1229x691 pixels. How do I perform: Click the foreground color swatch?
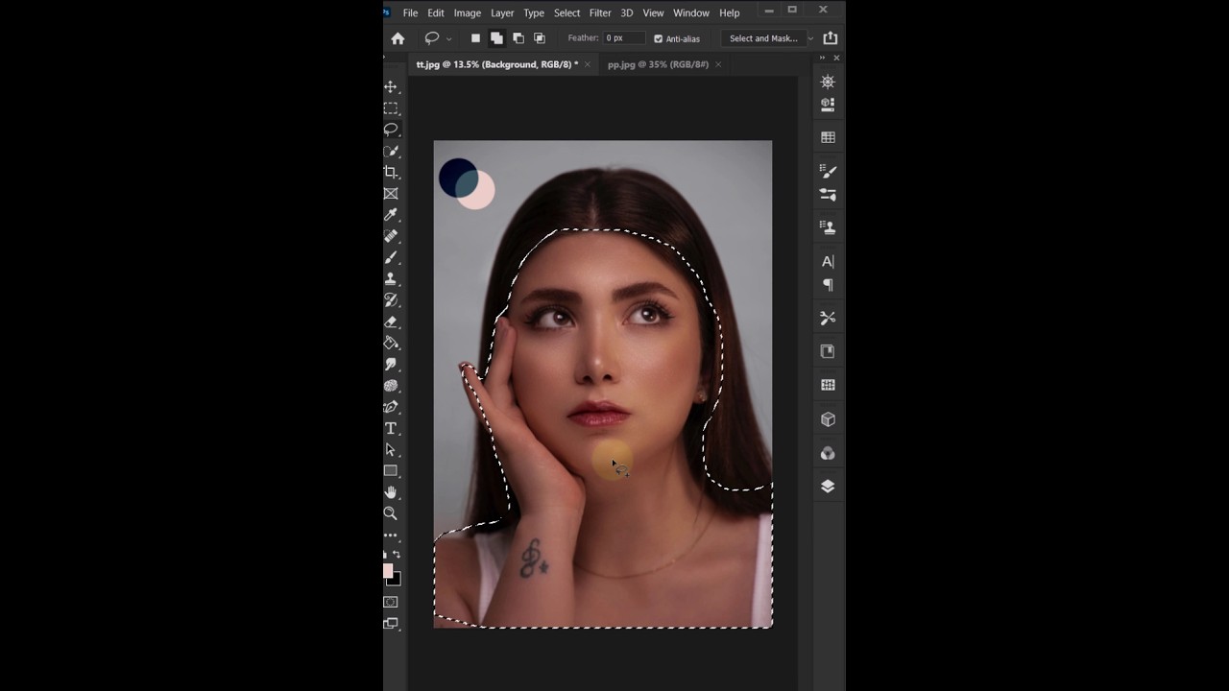point(387,570)
